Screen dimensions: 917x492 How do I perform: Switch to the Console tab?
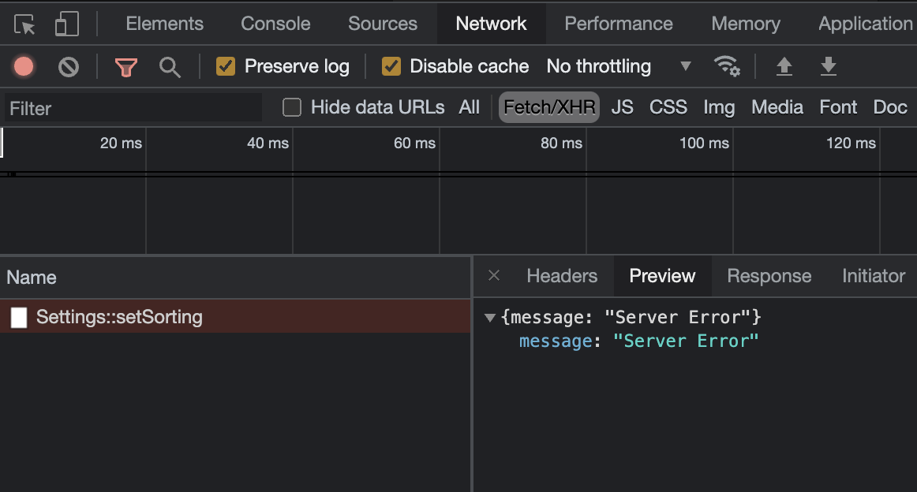tap(275, 24)
